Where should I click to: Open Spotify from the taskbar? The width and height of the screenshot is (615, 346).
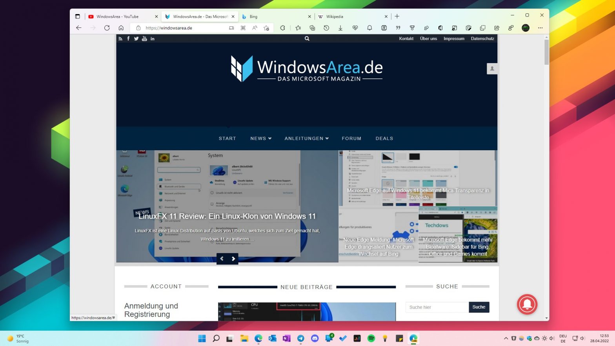(x=371, y=338)
